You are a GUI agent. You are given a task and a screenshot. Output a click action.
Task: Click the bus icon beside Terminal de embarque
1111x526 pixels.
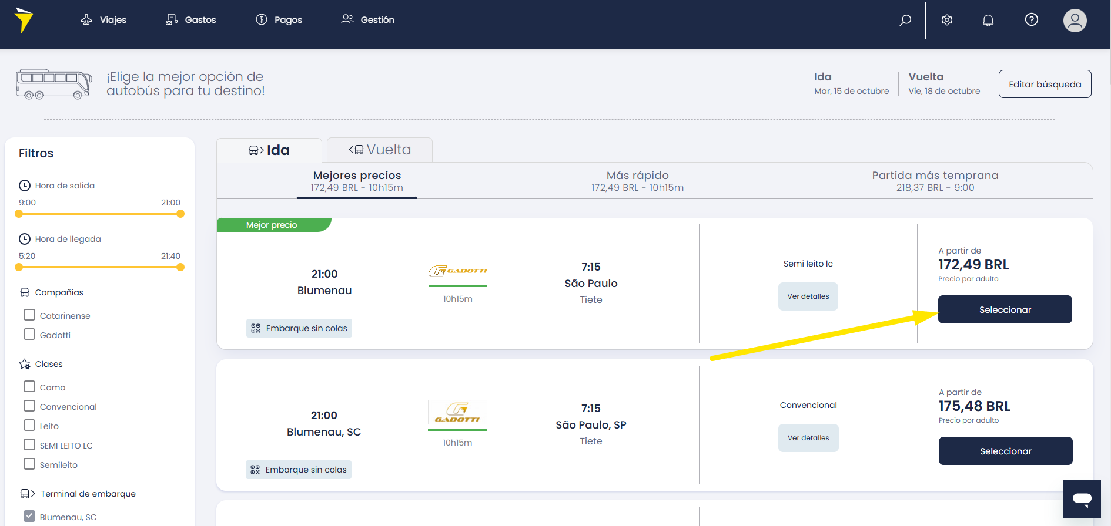point(28,494)
